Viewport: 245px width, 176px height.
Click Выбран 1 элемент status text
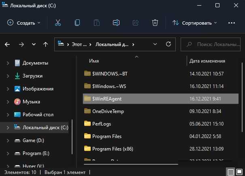(x=65, y=172)
